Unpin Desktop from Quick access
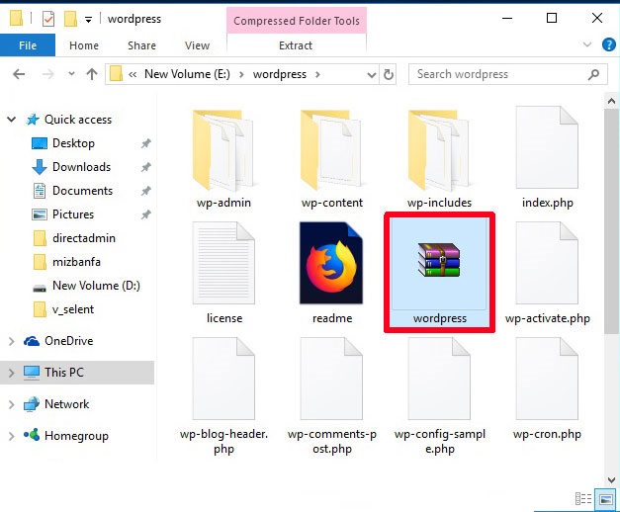620x512 pixels. [145, 143]
